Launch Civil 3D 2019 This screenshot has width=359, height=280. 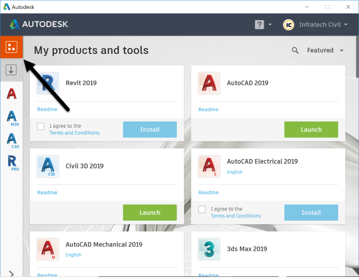pyautogui.click(x=150, y=212)
